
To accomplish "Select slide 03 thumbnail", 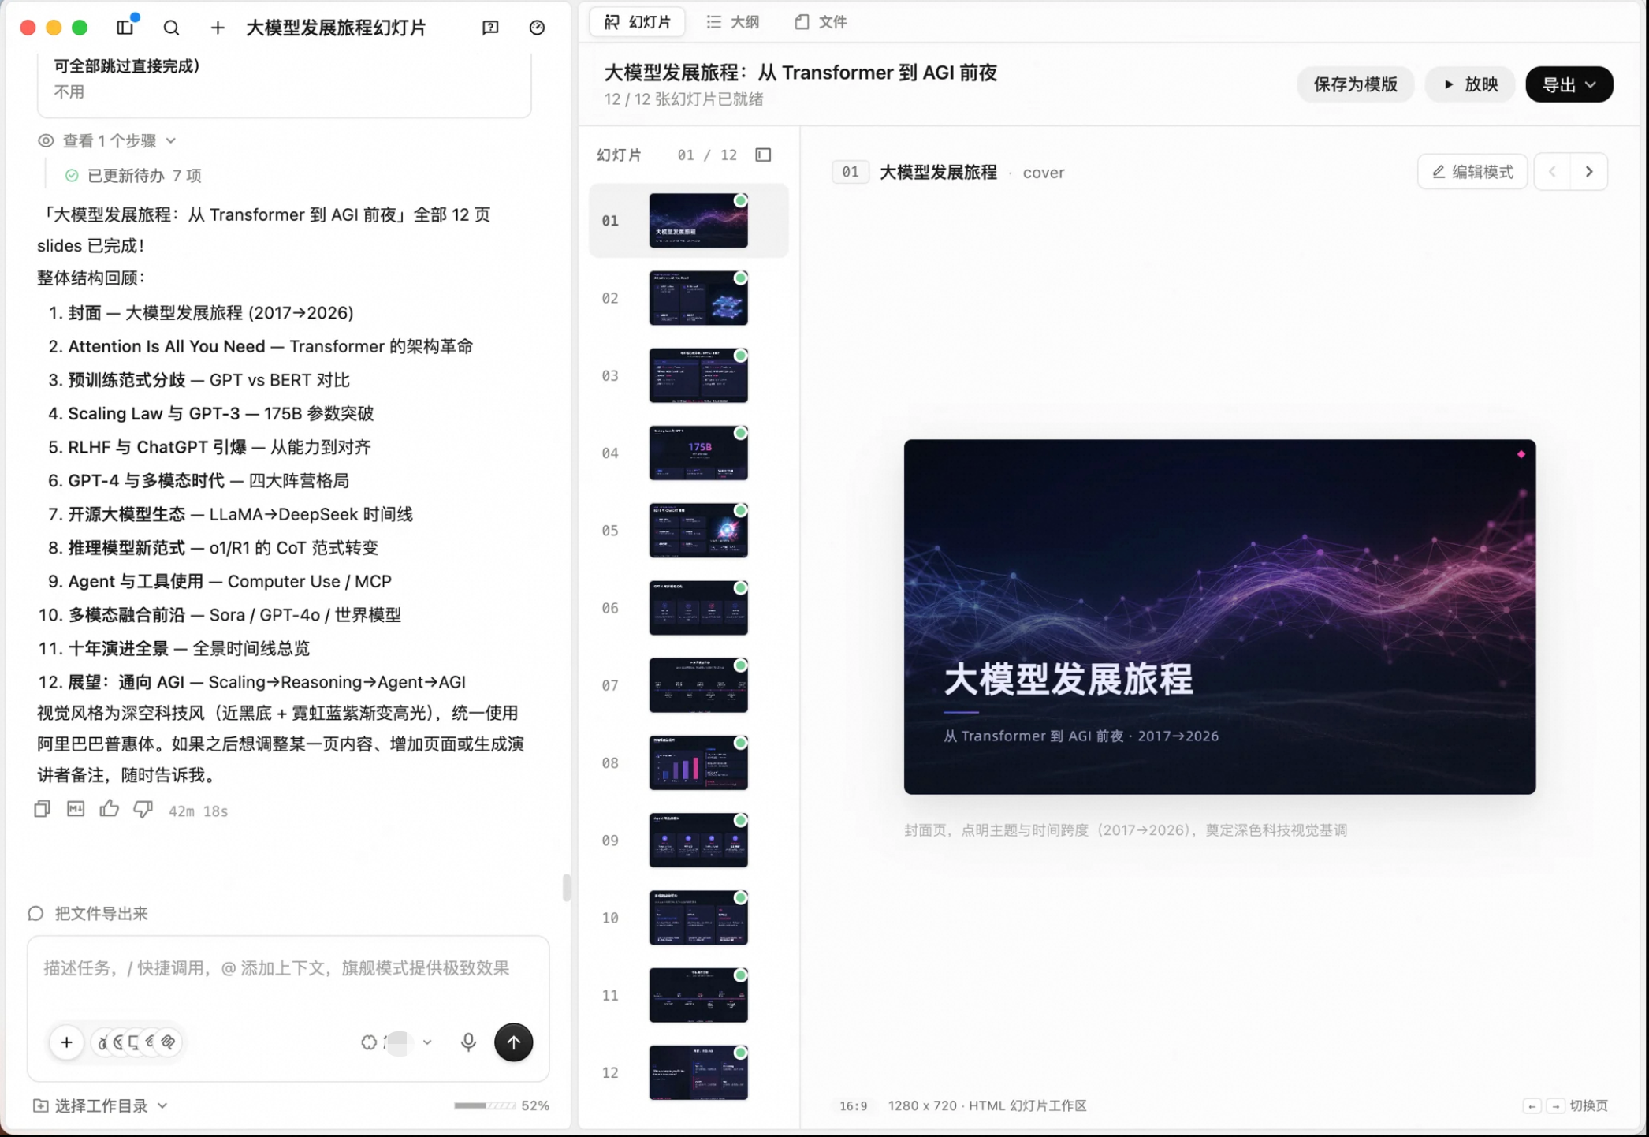I will (x=698, y=375).
